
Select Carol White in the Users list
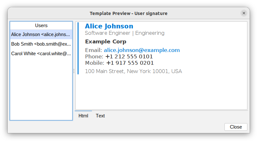pos(41,54)
